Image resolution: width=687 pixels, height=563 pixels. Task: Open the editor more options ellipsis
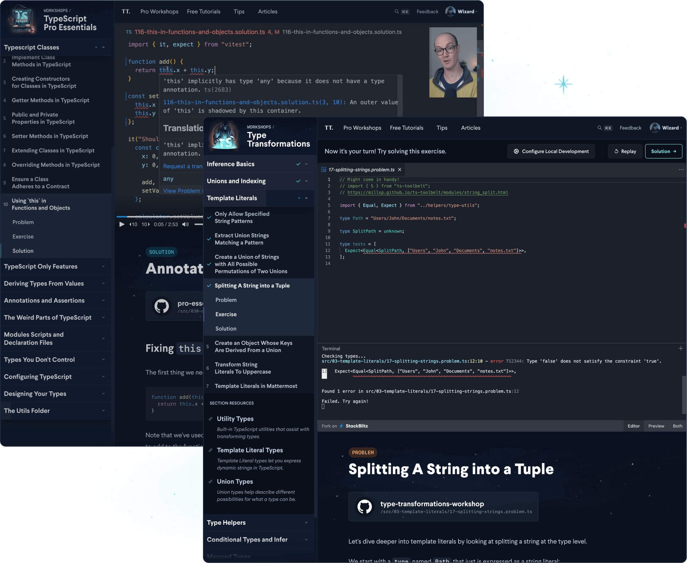[x=681, y=170]
